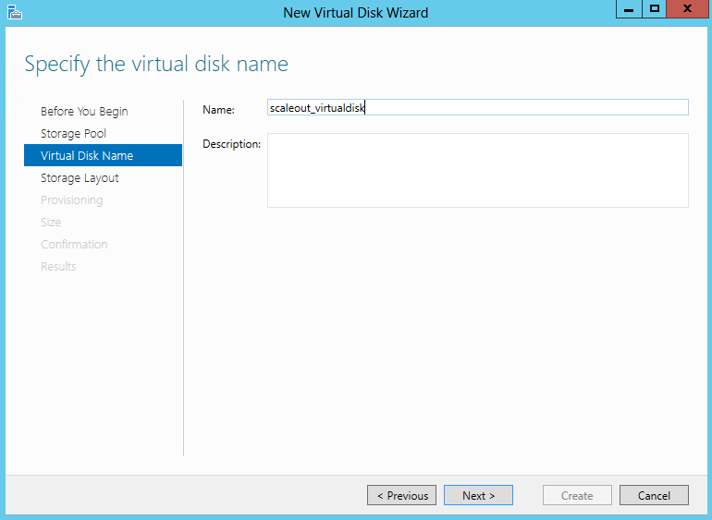This screenshot has height=520, width=712.
Task: Focus the Name input field
Action: pos(478,107)
